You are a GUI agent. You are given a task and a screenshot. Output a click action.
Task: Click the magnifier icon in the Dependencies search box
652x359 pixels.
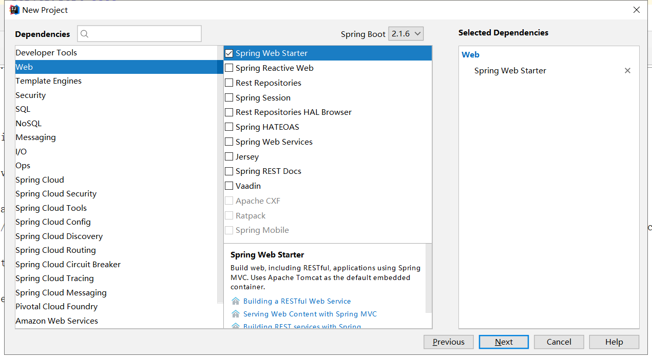pyautogui.click(x=84, y=33)
